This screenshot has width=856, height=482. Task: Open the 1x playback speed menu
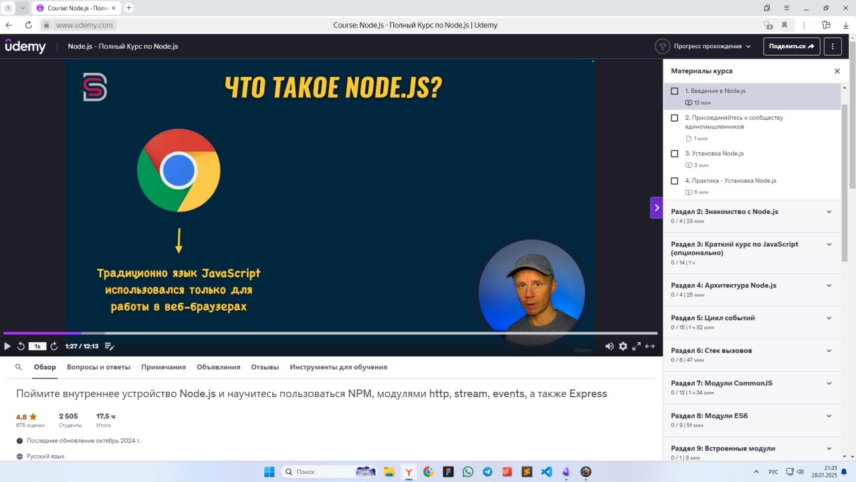pyautogui.click(x=37, y=346)
